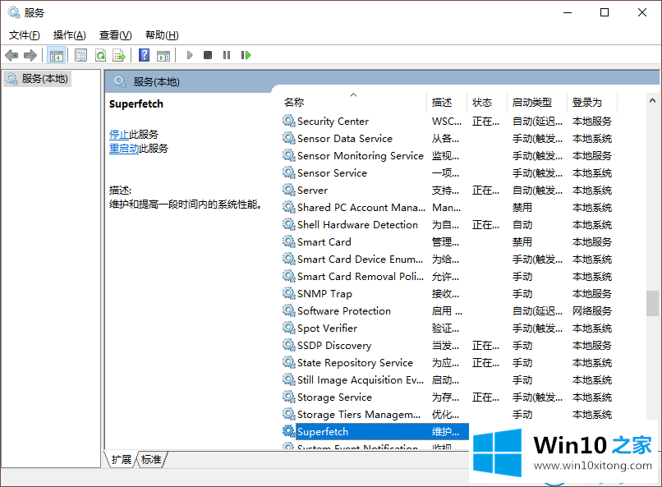Click the gear icon beside Superfetch
The width and height of the screenshot is (662, 487).
pyautogui.click(x=289, y=431)
